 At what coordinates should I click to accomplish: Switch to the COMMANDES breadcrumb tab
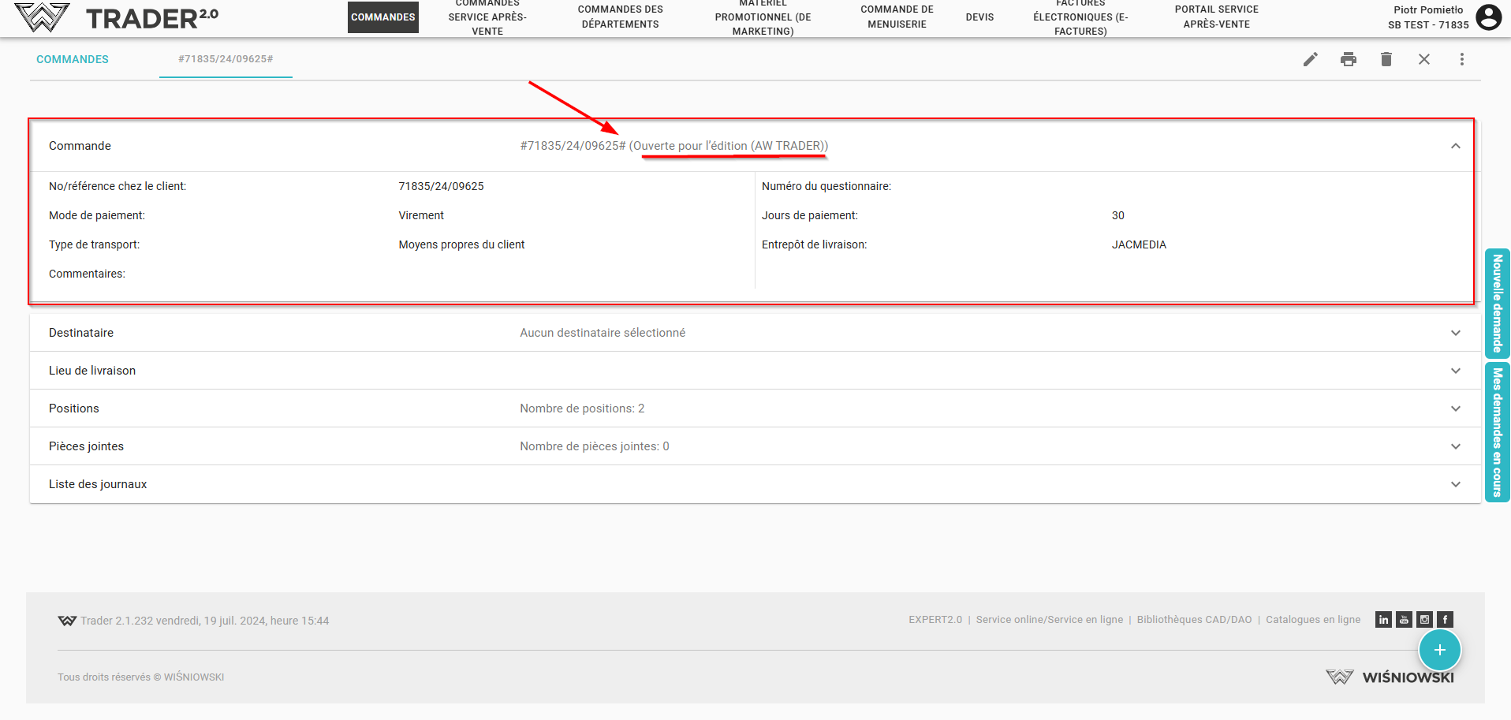click(x=73, y=59)
